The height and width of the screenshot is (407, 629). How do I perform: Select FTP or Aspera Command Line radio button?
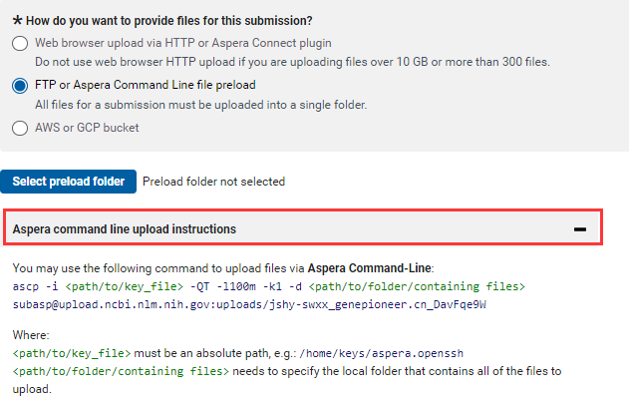coord(20,86)
